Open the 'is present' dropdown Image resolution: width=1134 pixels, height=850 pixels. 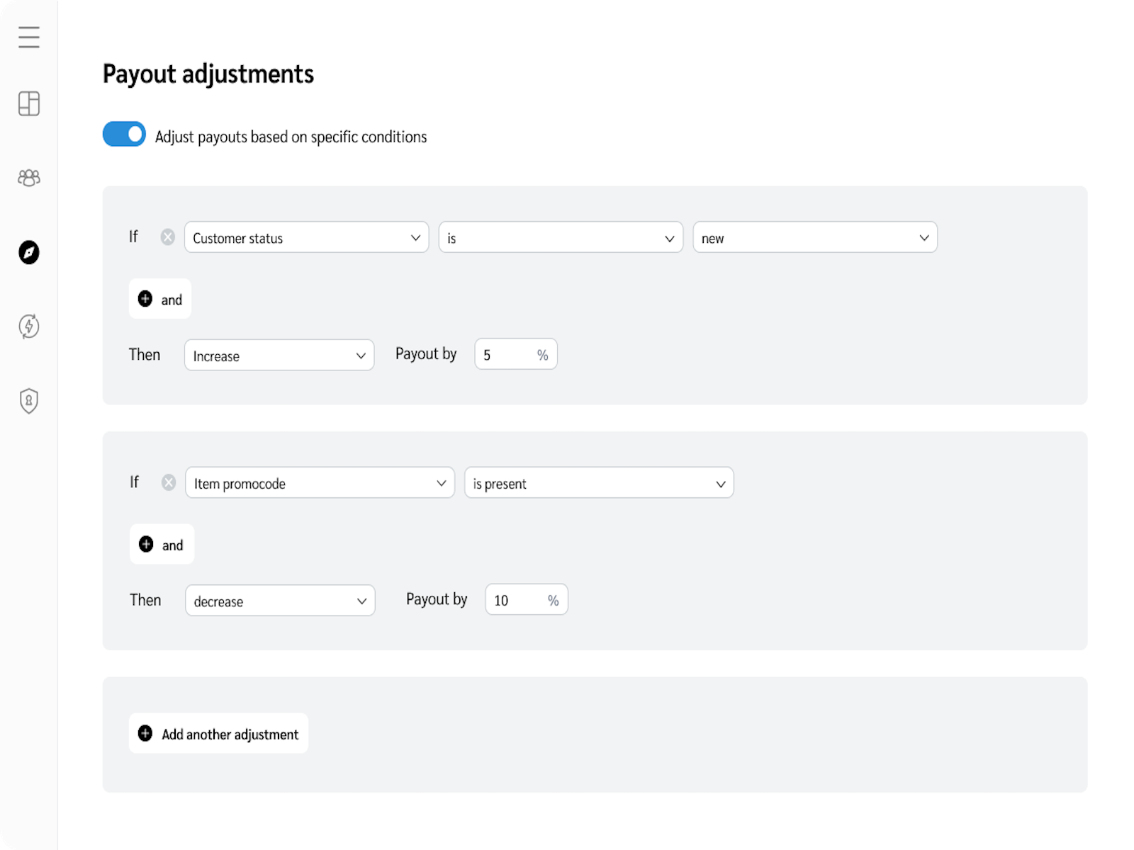(x=599, y=482)
